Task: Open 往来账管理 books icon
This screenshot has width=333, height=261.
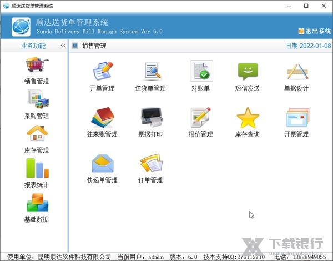Action: coord(103,118)
